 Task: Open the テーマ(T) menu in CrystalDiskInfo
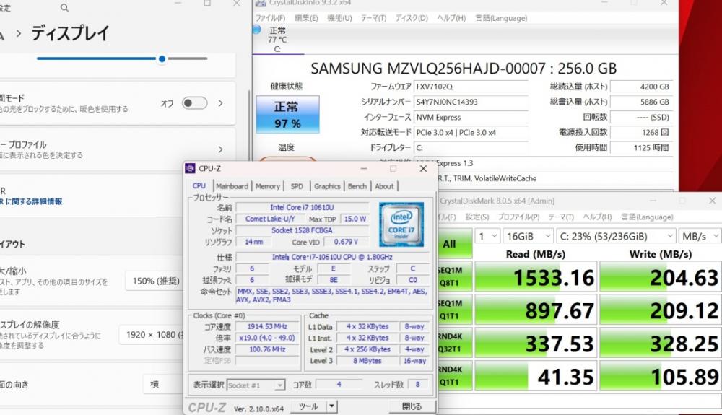tap(373, 18)
